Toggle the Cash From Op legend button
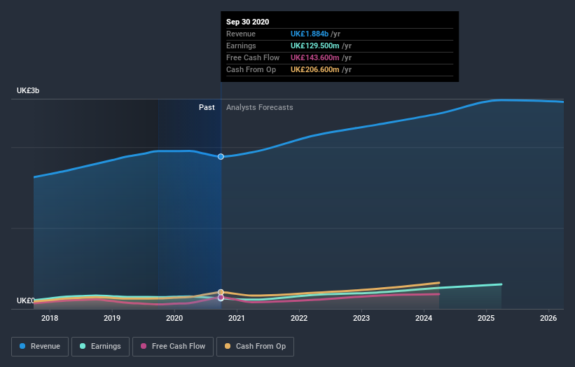575x367 pixels. tap(255, 347)
